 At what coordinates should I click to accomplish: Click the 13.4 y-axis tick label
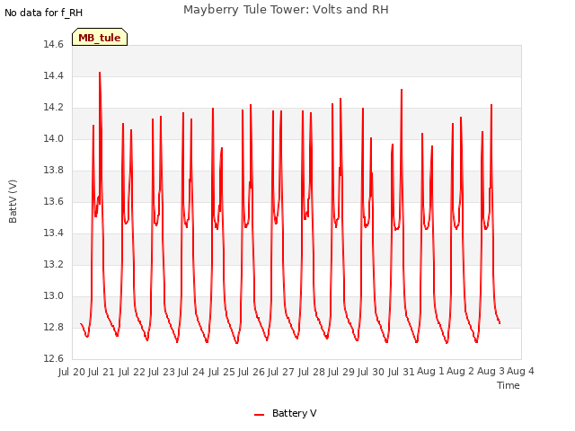pyautogui.click(x=53, y=233)
